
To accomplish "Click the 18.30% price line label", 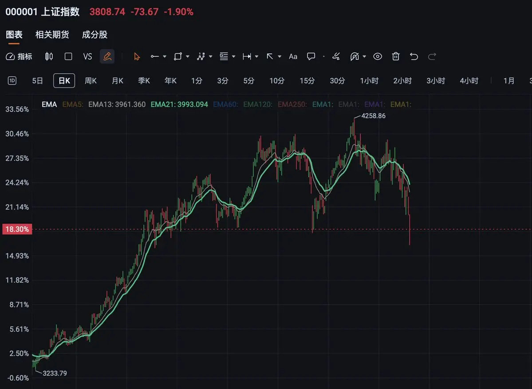I will (17, 229).
